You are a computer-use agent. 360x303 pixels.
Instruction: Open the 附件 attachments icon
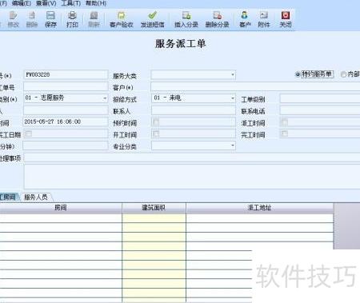click(x=264, y=19)
